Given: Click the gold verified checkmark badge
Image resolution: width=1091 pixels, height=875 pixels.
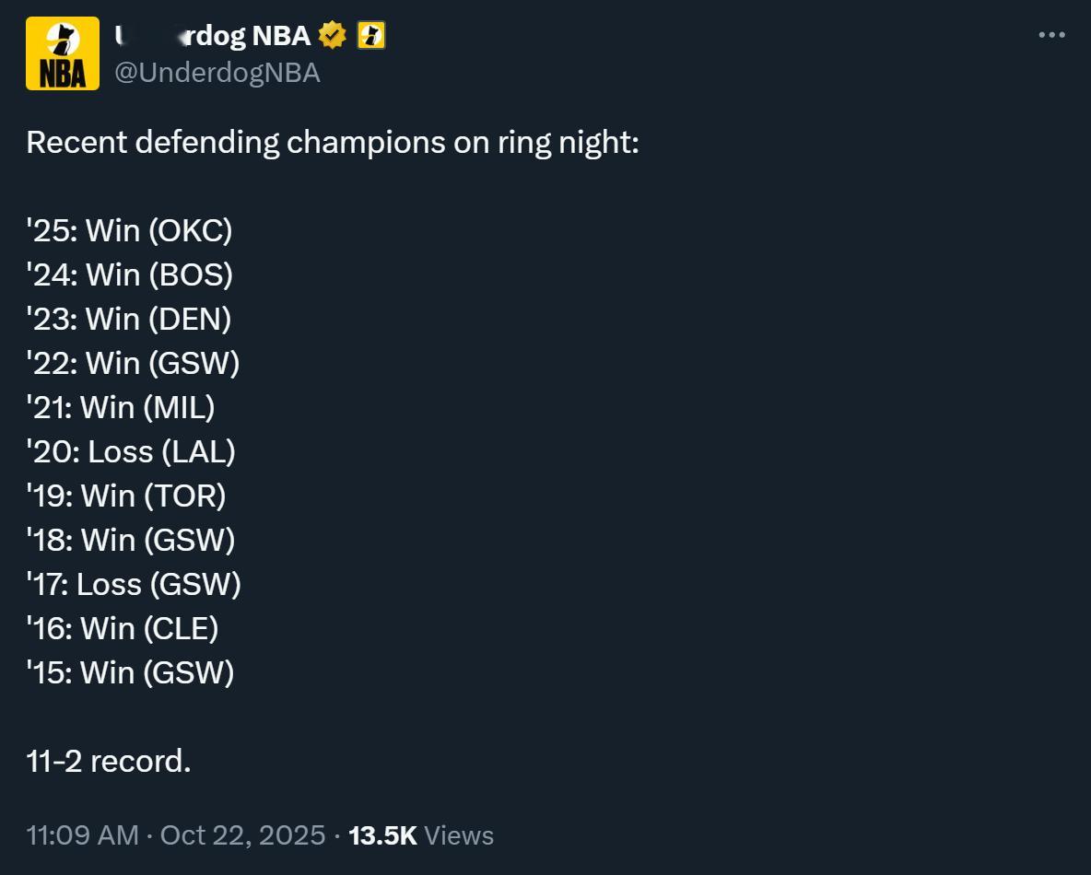Looking at the screenshot, I should (x=332, y=36).
